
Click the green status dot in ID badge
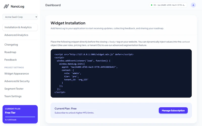(151, 5)
